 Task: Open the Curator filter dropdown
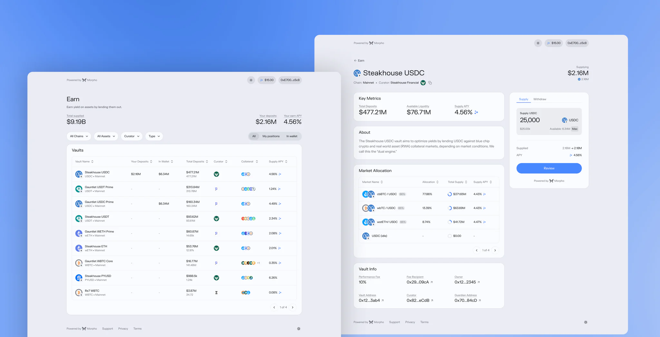(x=132, y=136)
